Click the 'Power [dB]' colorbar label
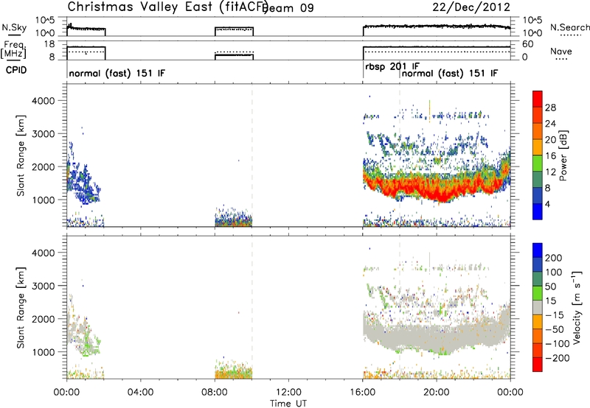The width and height of the screenshot is (590, 408). click(x=563, y=155)
